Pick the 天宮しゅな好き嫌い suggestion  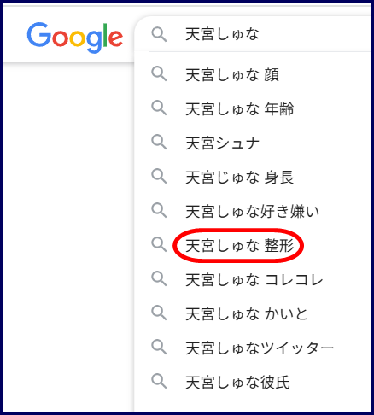point(254,212)
